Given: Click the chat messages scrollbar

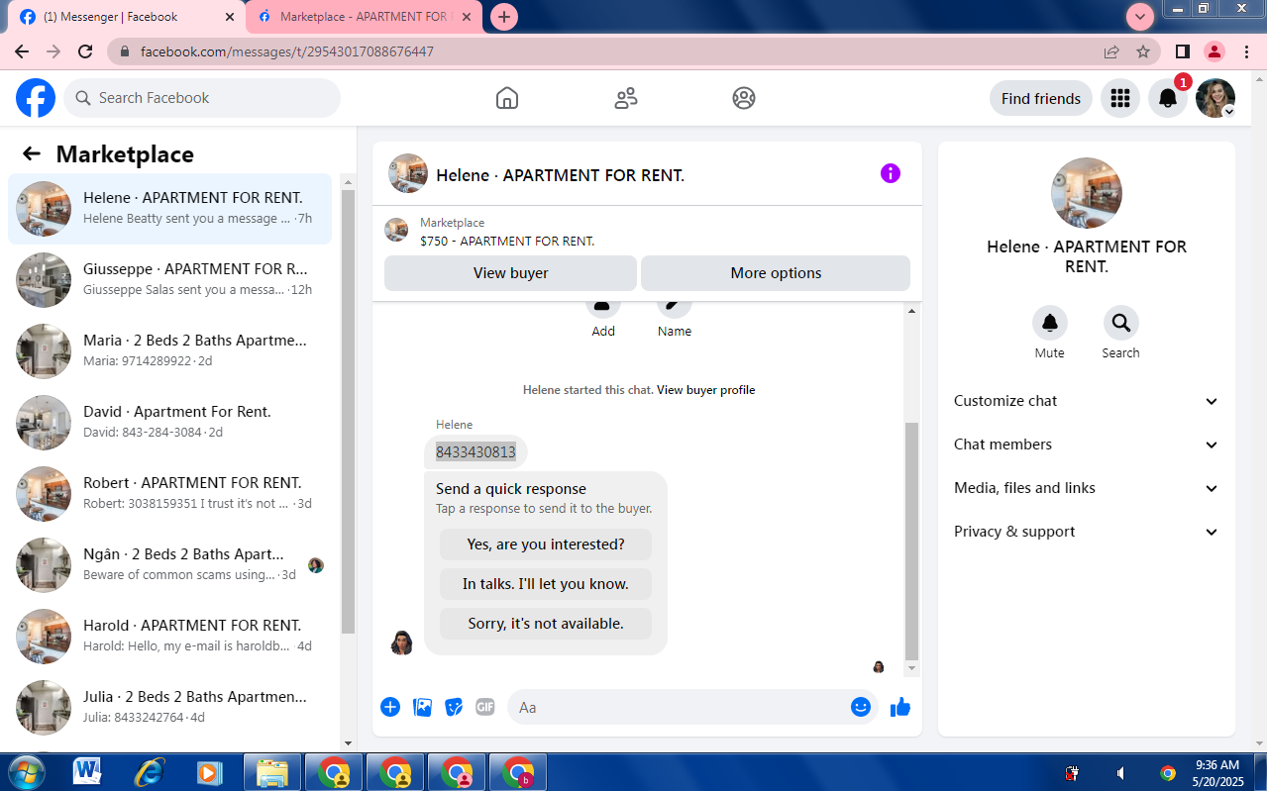Looking at the screenshot, I should coord(911,542).
